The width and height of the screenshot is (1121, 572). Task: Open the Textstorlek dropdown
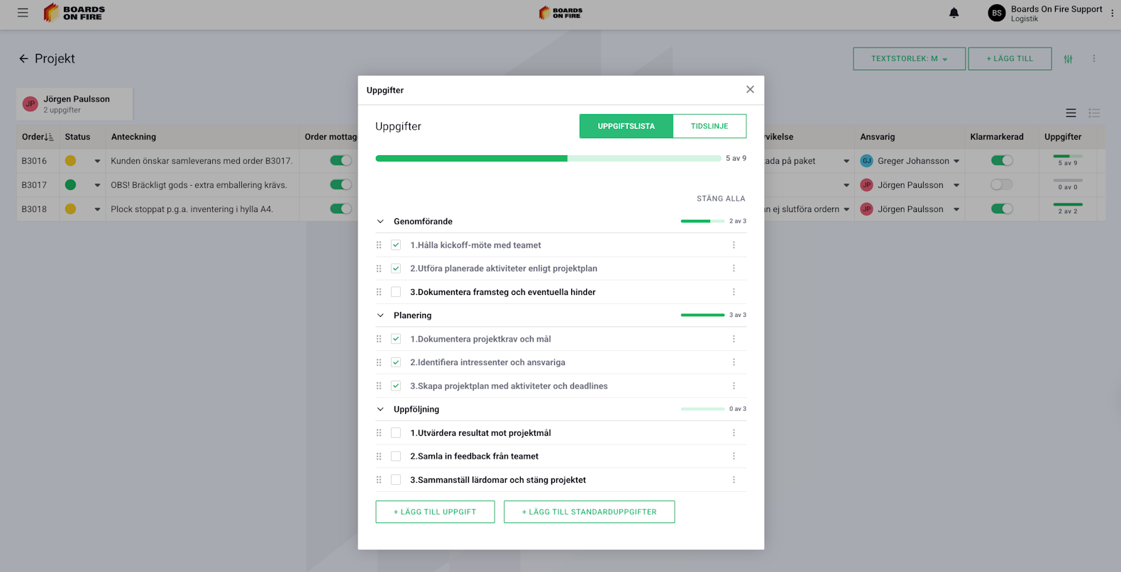(909, 59)
